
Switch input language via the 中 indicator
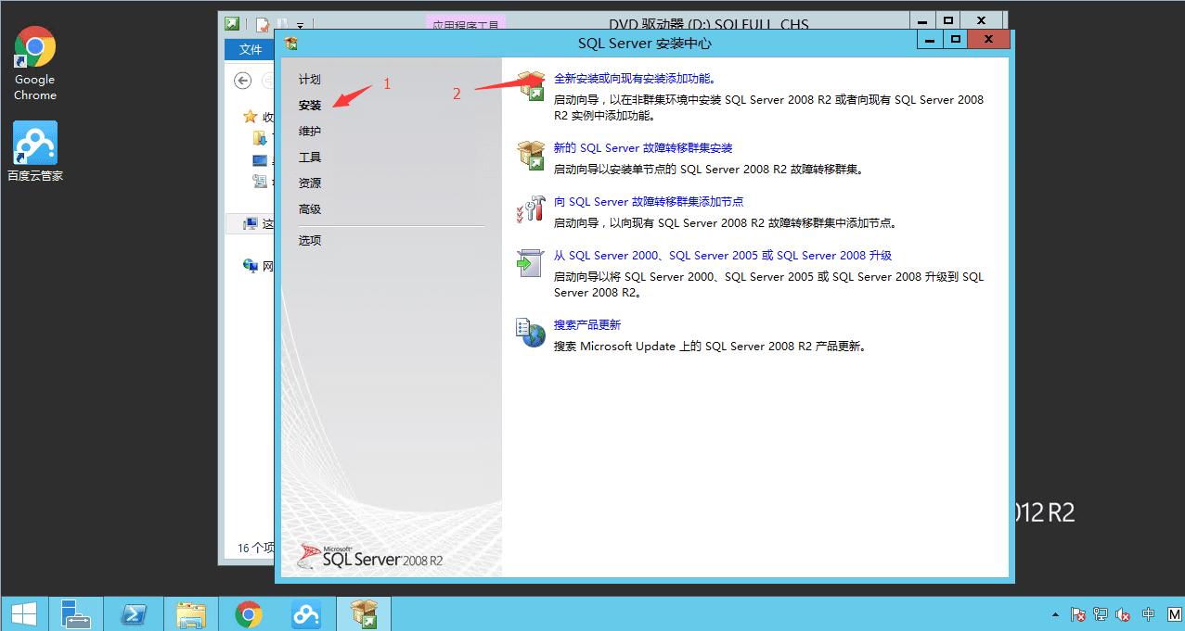[x=1148, y=614]
